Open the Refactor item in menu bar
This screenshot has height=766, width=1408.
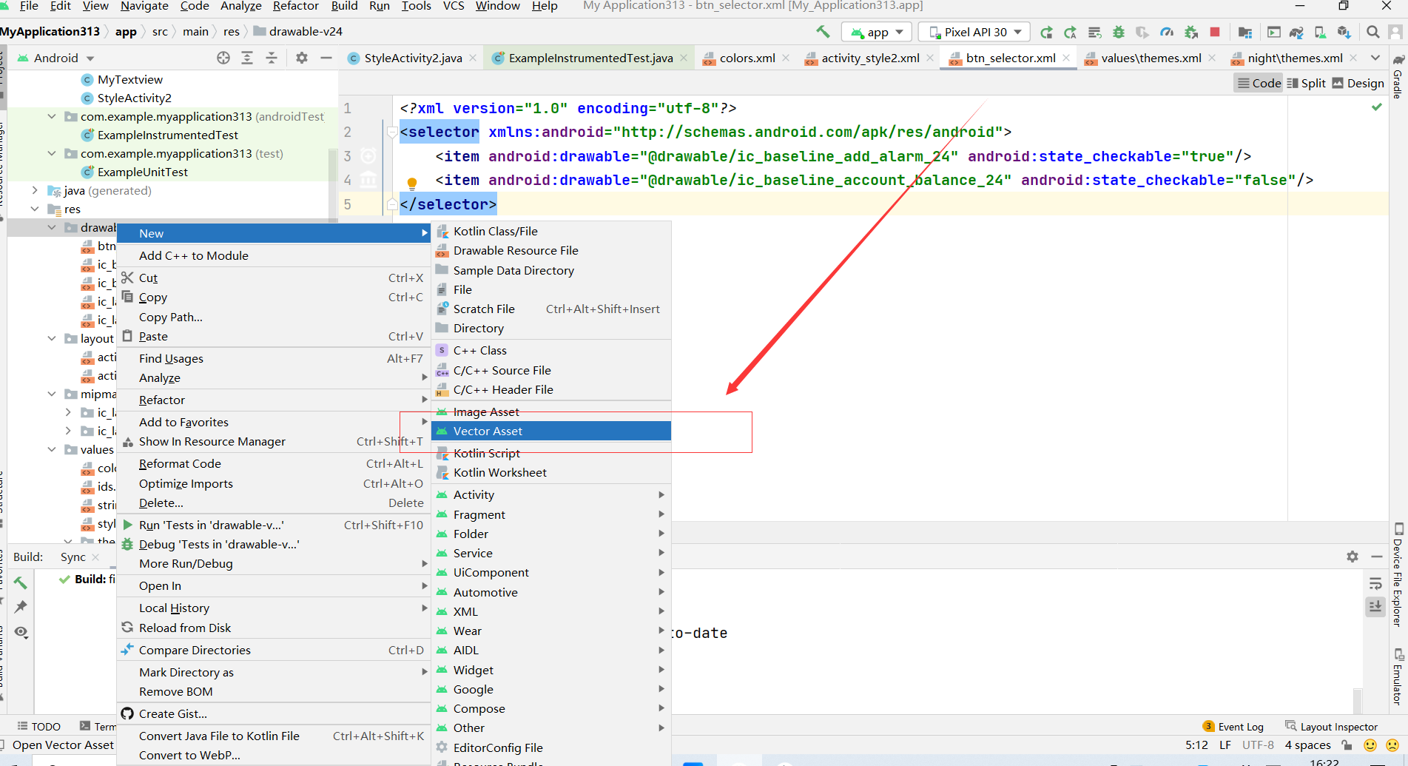(x=295, y=6)
